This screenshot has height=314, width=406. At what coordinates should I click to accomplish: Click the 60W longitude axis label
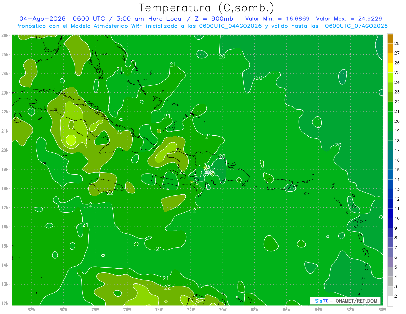(x=382, y=309)
